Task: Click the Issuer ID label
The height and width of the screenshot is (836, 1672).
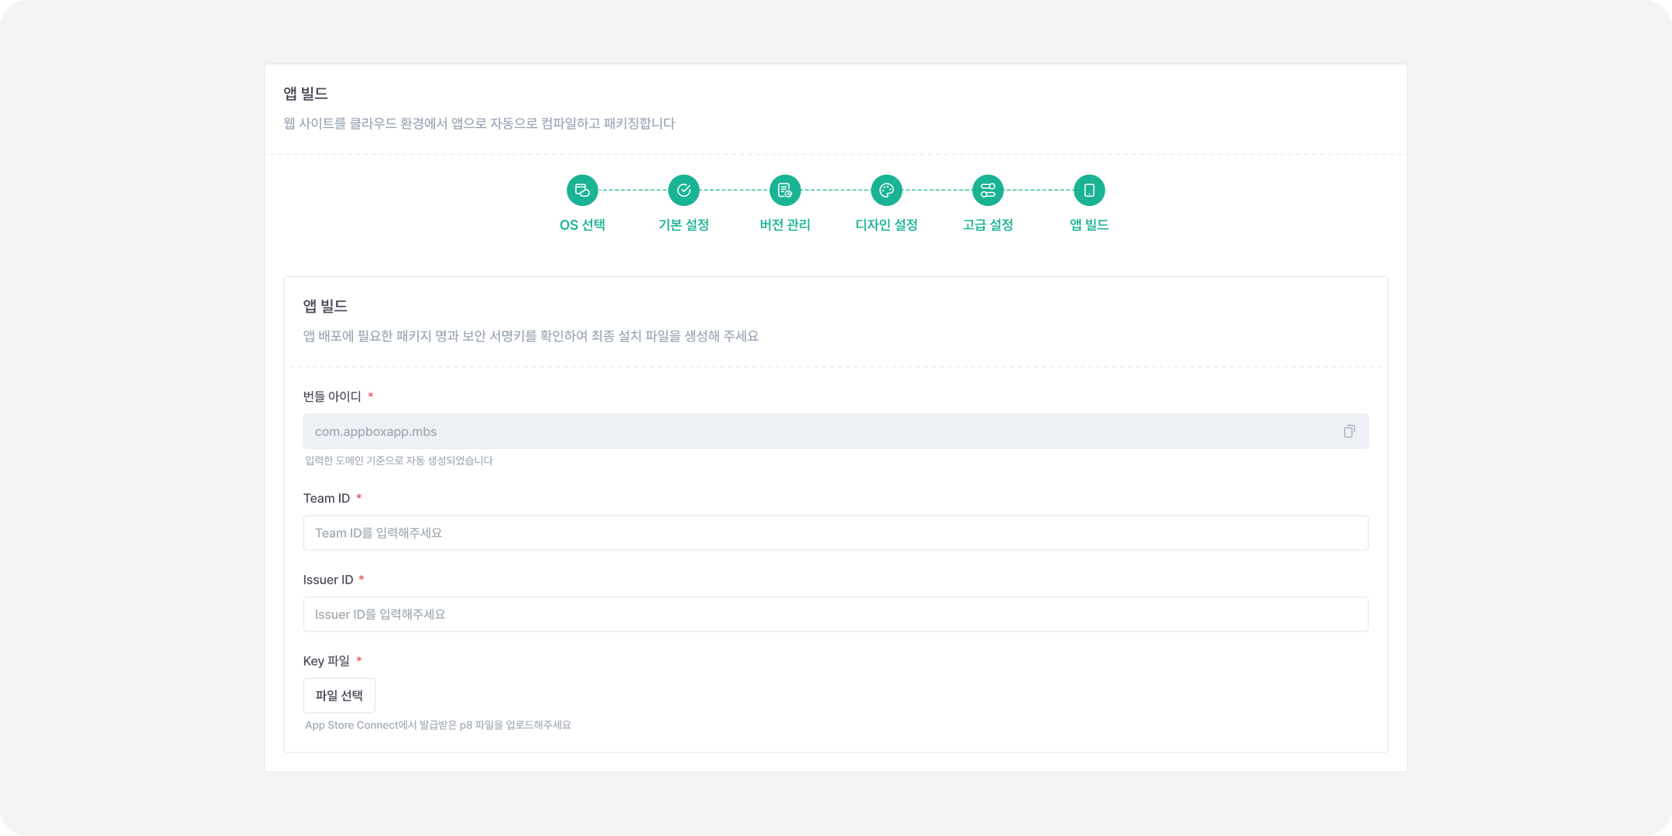Action: 328,580
